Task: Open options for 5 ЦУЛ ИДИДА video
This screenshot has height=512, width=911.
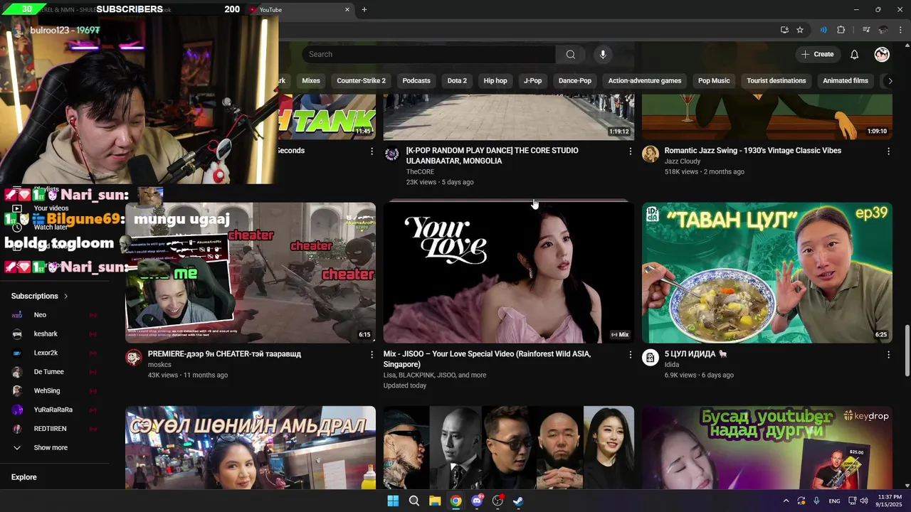Action: click(888, 354)
